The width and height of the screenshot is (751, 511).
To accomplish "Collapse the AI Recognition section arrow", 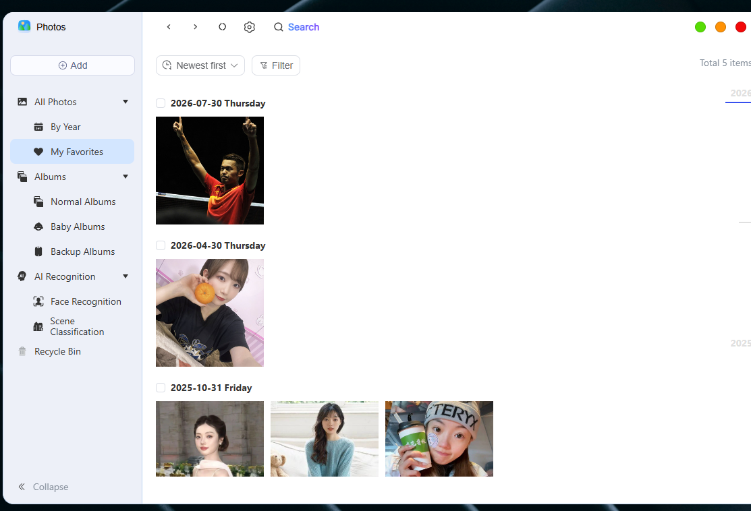I will coord(126,276).
